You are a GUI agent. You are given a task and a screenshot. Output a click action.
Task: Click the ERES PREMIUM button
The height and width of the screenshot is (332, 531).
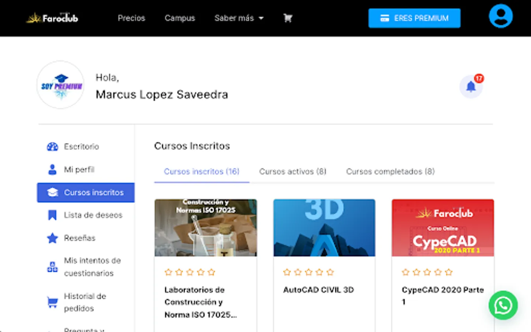coord(414,18)
